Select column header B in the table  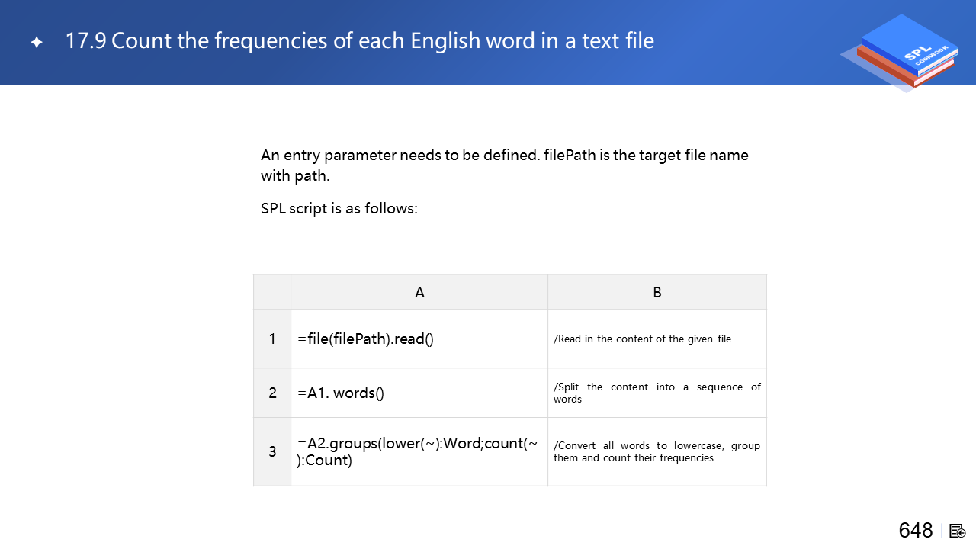pos(657,292)
